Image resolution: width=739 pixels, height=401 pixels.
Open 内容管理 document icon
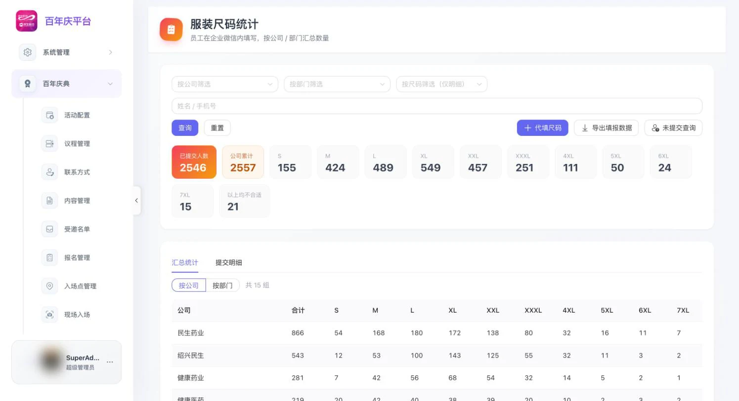[x=49, y=200]
